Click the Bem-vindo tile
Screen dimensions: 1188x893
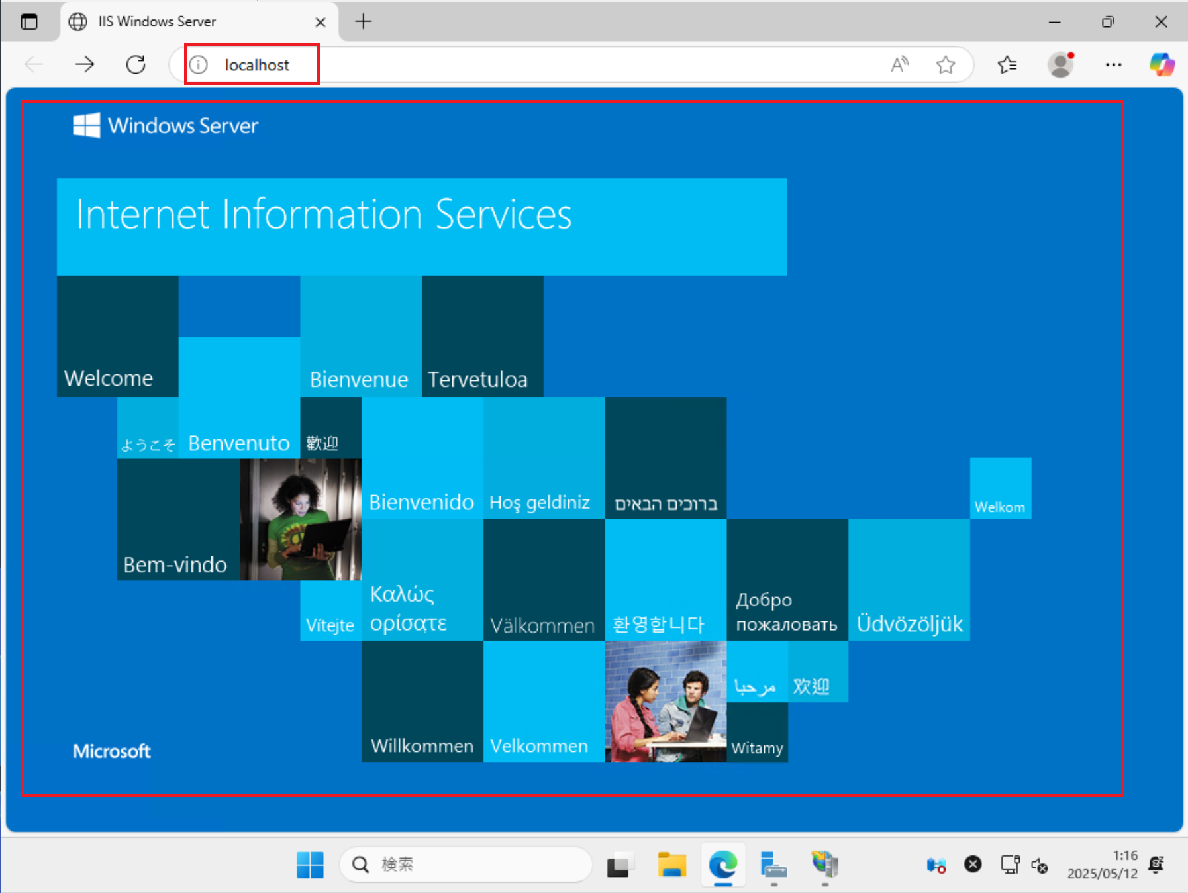[178, 519]
